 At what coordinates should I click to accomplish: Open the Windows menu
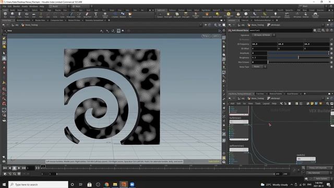click(x=33, y=6)
